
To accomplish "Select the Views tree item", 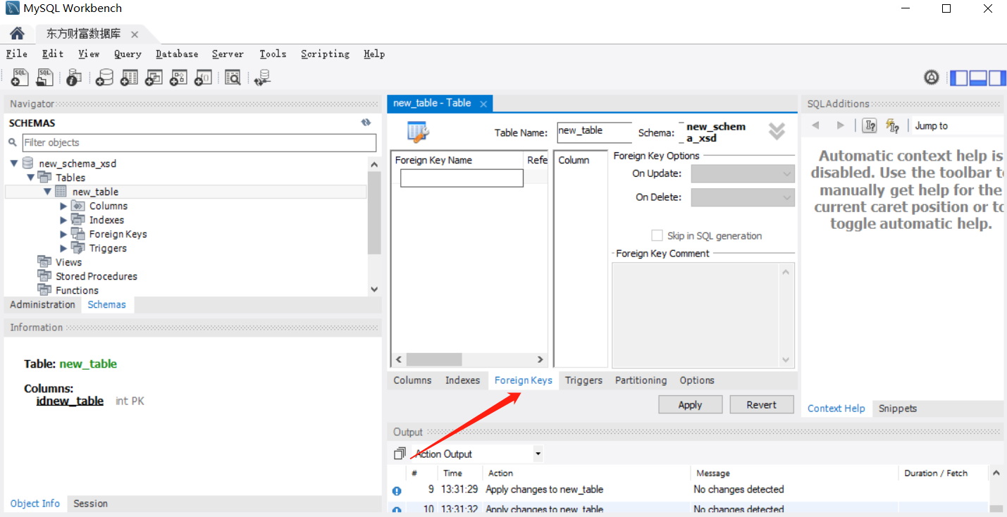I will click(68, 262).
